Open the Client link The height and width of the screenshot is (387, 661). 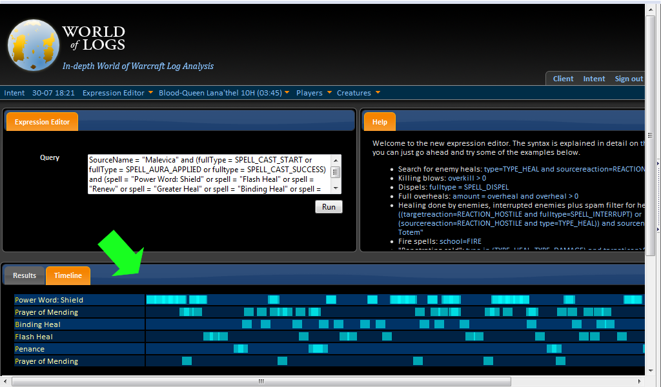[563, 79]
